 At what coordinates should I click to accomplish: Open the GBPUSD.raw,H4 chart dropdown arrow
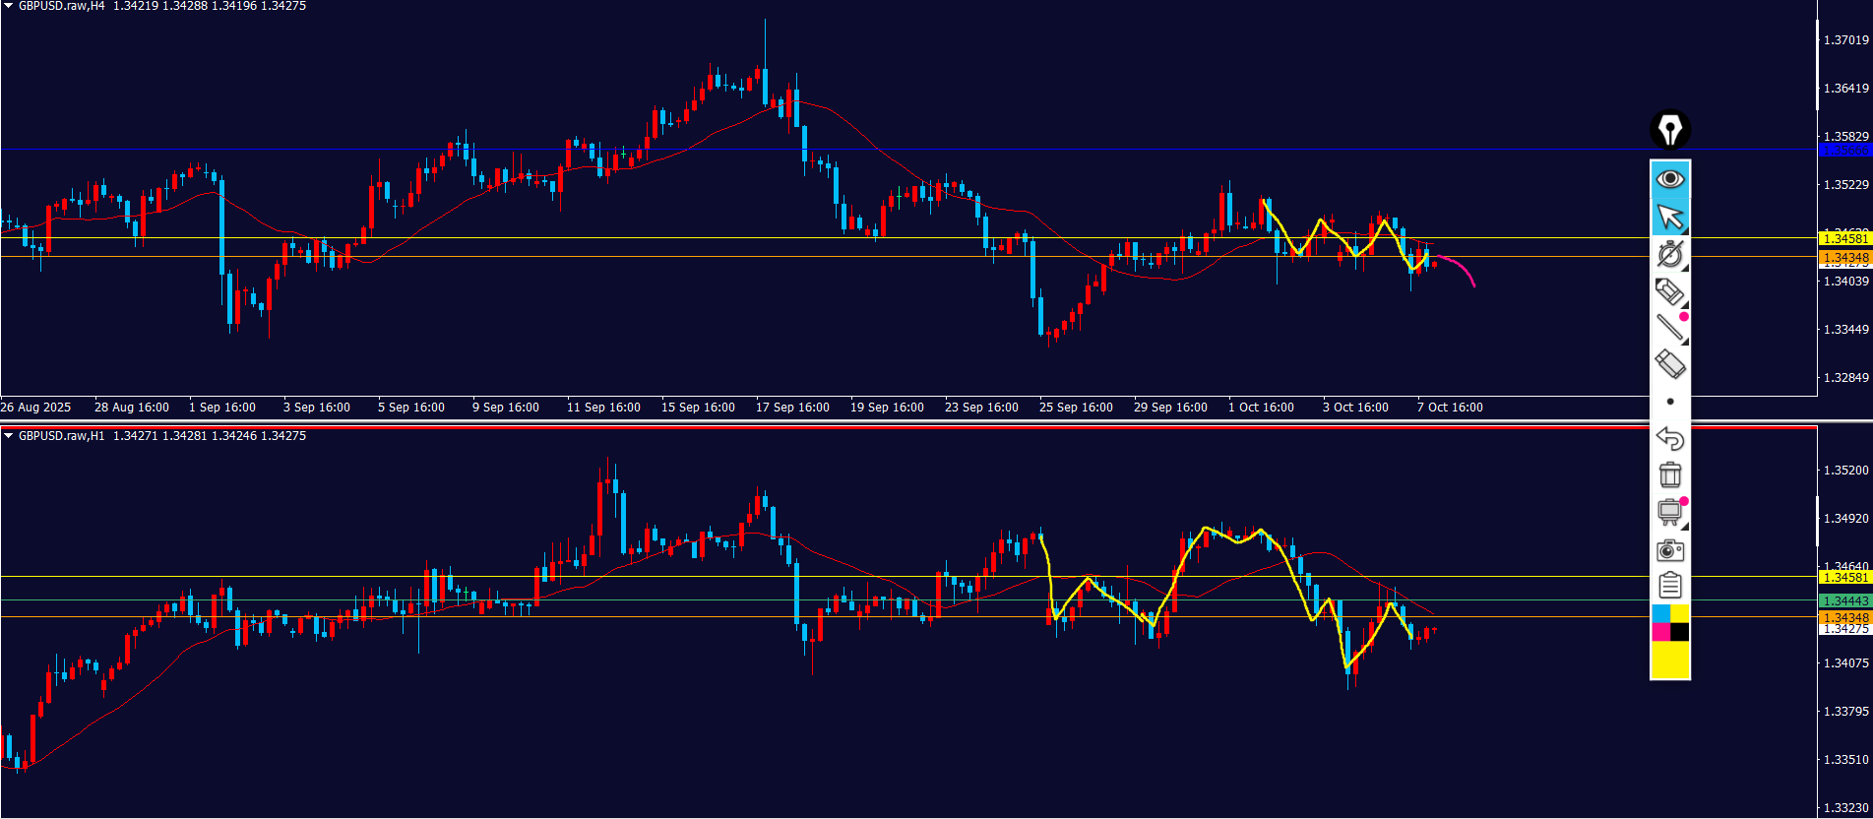(x=9, y=6)
